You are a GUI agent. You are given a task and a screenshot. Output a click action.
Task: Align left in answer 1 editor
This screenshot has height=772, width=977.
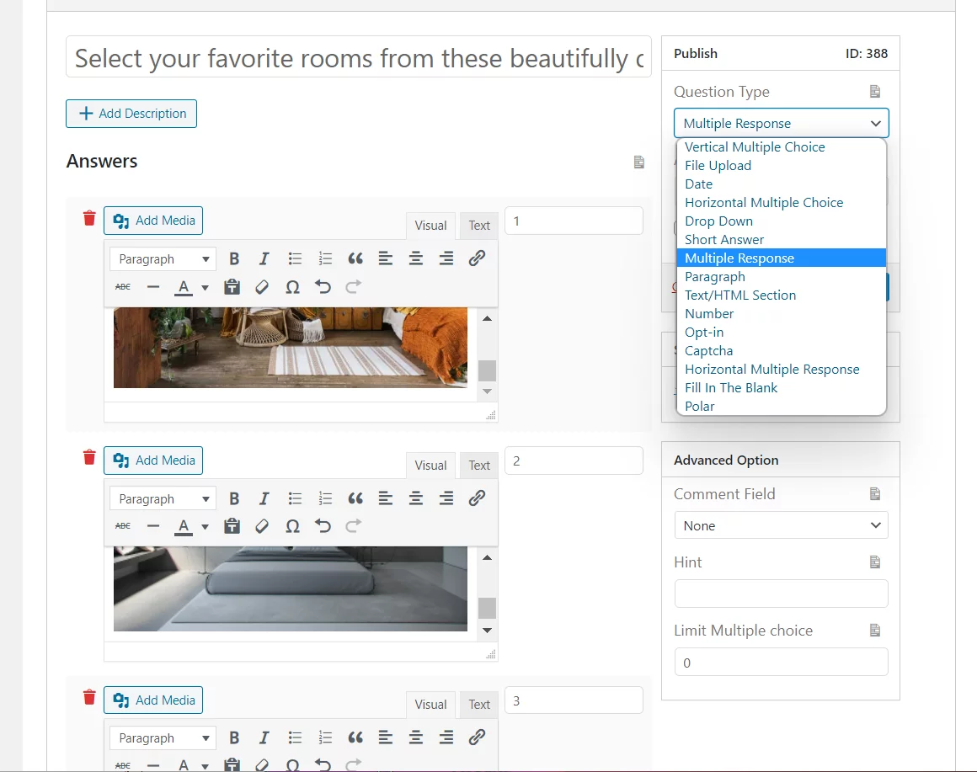coord(386,258)
